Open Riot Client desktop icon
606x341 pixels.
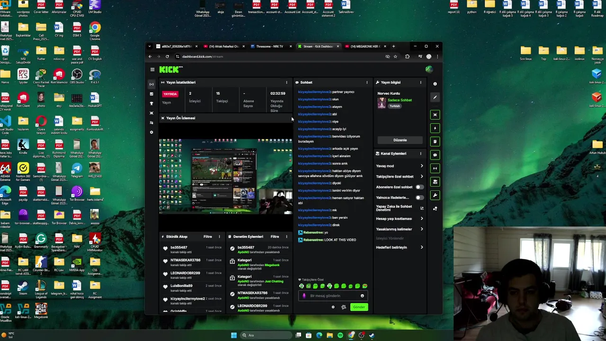coord(23,100)
